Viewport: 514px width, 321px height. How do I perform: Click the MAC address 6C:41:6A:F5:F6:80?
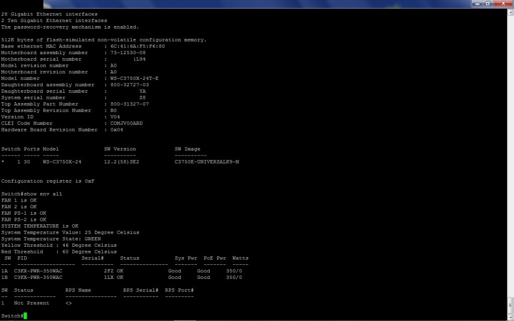coord(138,46)
